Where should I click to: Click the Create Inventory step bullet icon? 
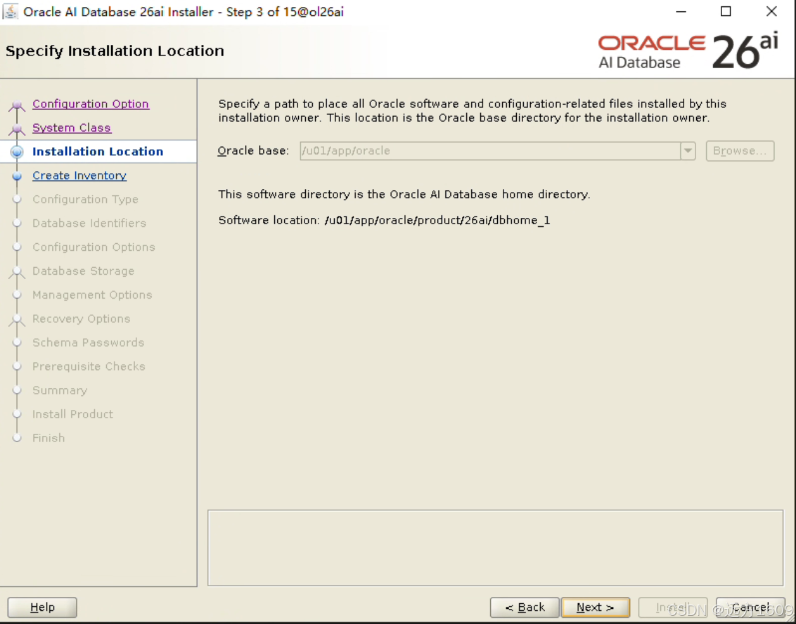17,176
